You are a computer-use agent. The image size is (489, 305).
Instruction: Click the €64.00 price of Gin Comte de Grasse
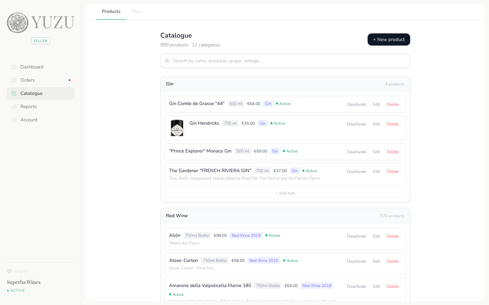tap(254, 104)
